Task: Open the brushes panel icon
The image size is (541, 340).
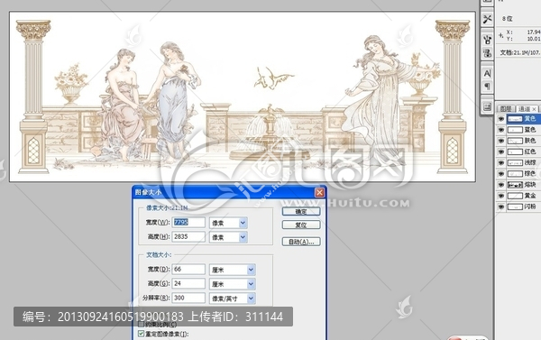Action: (487, 40)
